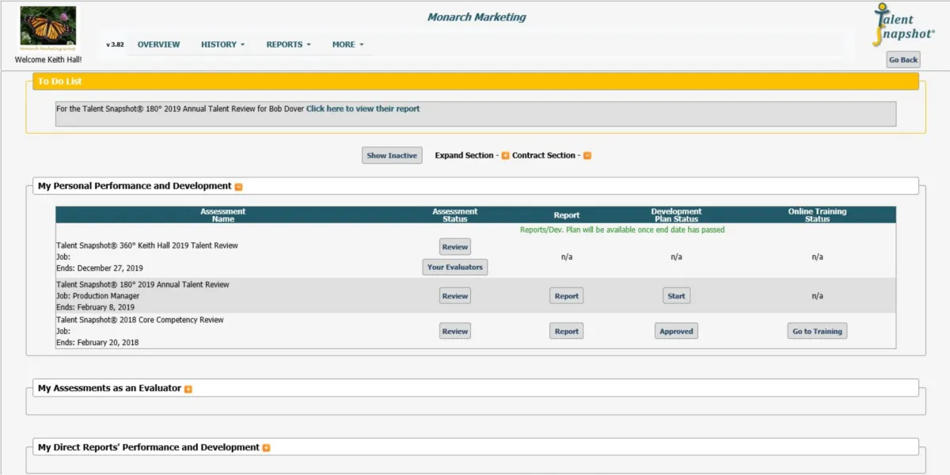Review the 360° Keith Hall 2019 assessment
The height and width of the screenshot is (475, 950).
click(x=454, y=247)
